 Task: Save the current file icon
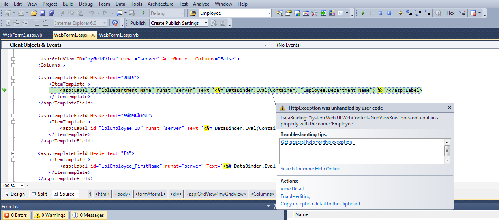[x=43, y=13]
